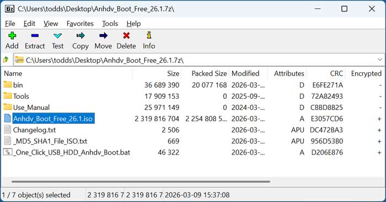
Task: Click CRC value 72A82493
Action: tap(327, 96)
